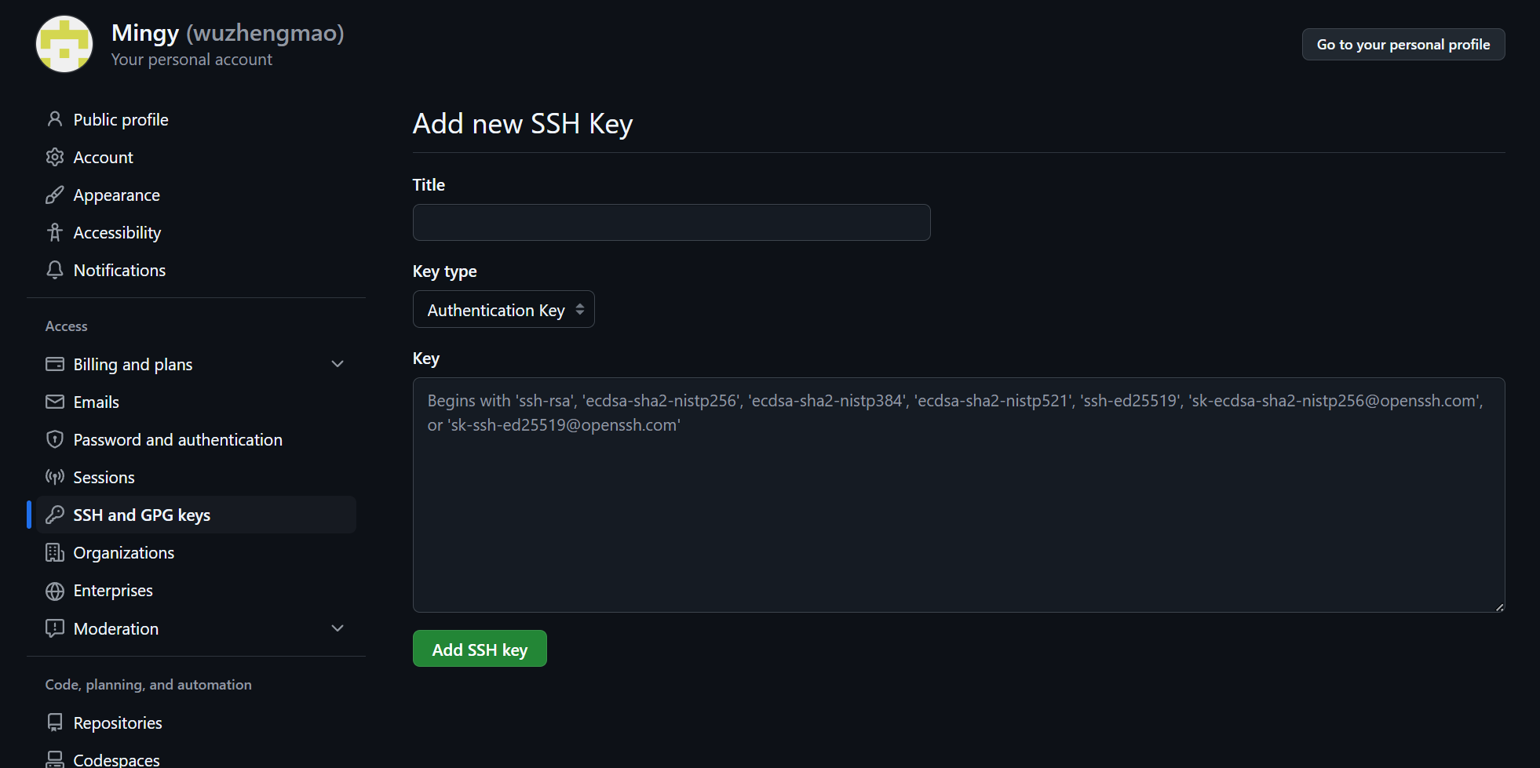Go to Organizations settings

coord(123,553)
